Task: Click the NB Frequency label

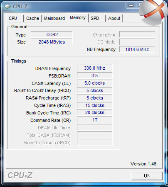Action: 101,49
